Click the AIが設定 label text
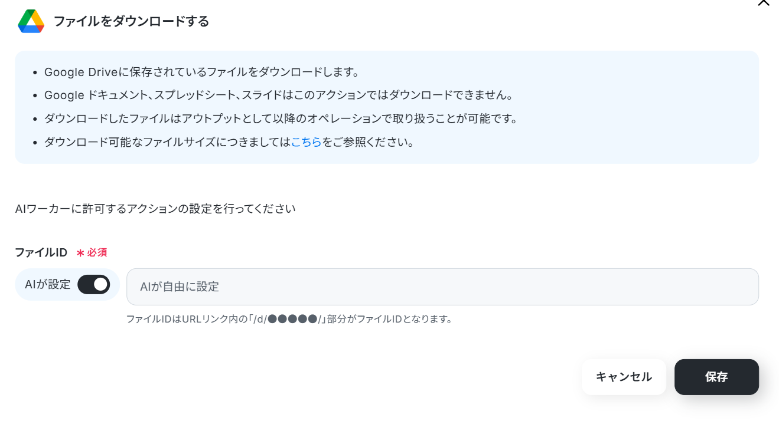This screenshot has width=779, height=421. pos(47,285)
